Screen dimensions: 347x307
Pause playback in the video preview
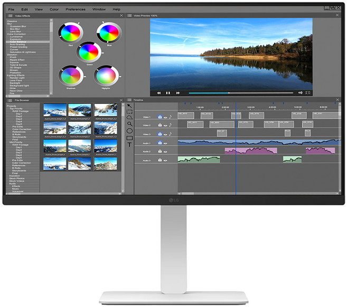click(168, 92)
